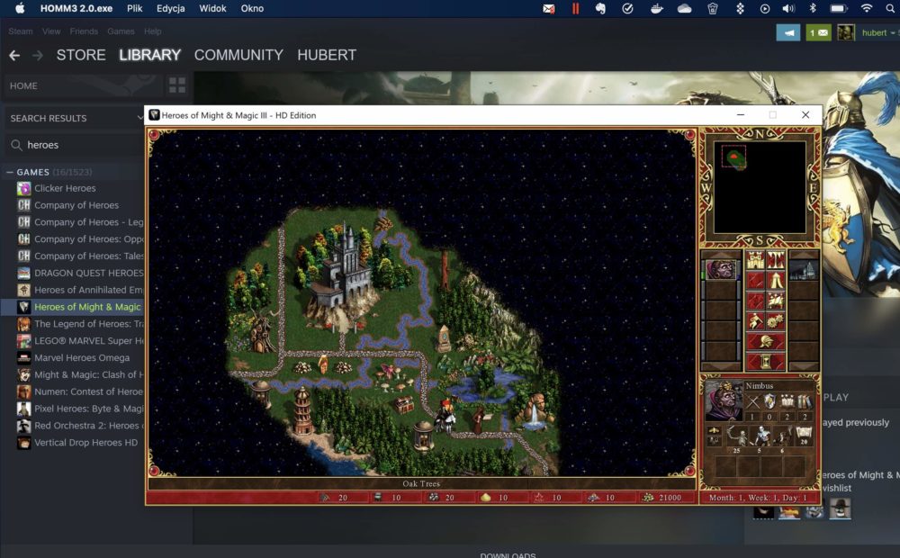Open the Steam announcements megaphone button

coord(788,32)
